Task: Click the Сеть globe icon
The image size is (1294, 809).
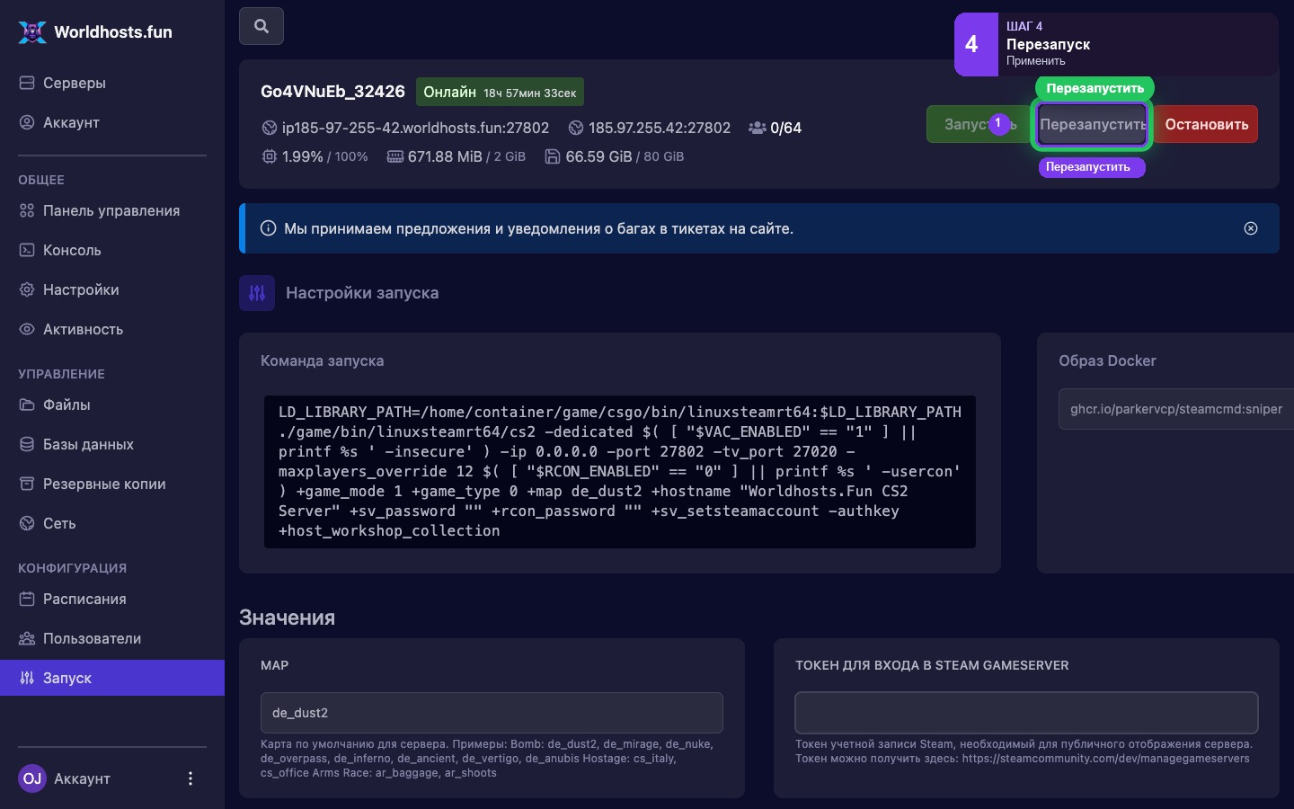Action: 27,523
